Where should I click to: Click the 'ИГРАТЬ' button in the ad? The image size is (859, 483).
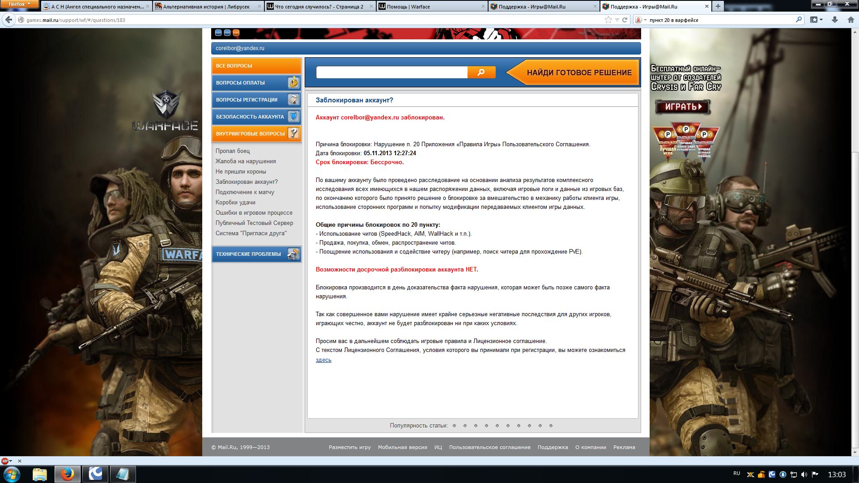(683, 107)
